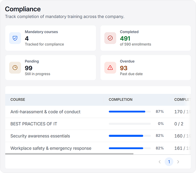Click the 'Still in progress' caption
The width and height of the screenshot is (196, 173).
(38, 74)
